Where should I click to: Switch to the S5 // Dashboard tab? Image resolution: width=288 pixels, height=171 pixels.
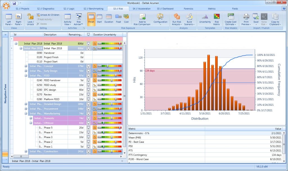165,9
